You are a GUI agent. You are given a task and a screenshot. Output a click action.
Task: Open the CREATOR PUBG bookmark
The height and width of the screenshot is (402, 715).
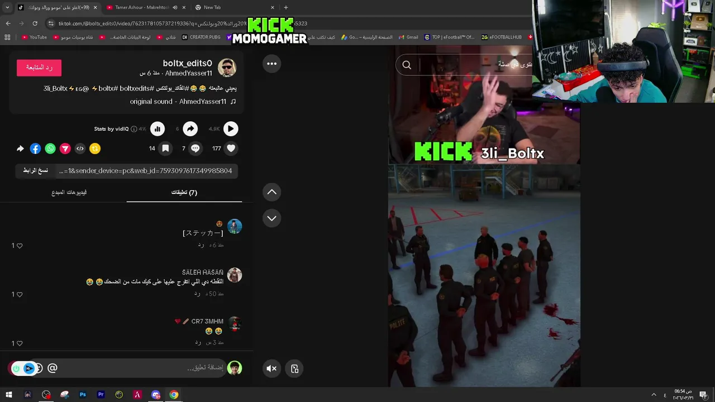201,37
